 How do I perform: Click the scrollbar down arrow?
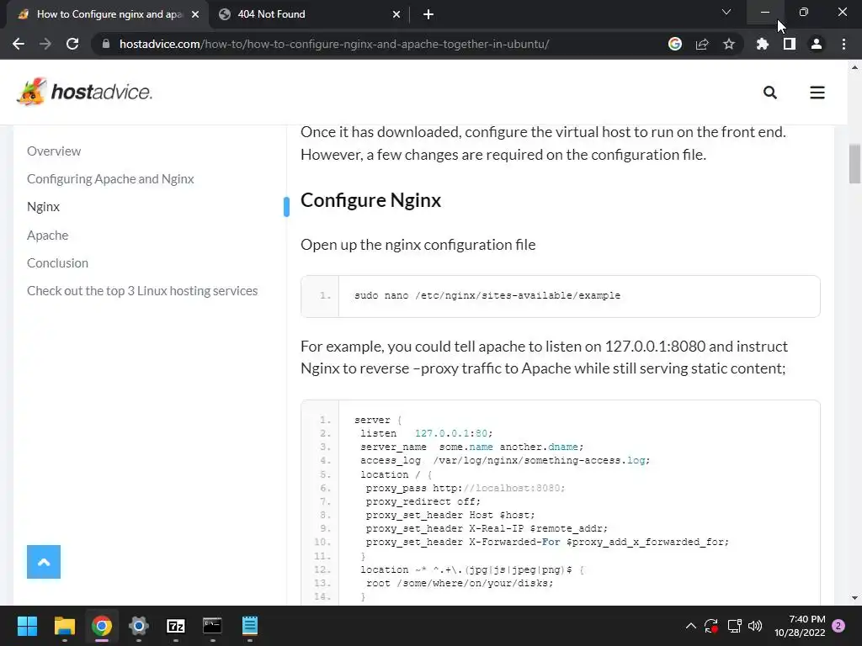(854, 598)
